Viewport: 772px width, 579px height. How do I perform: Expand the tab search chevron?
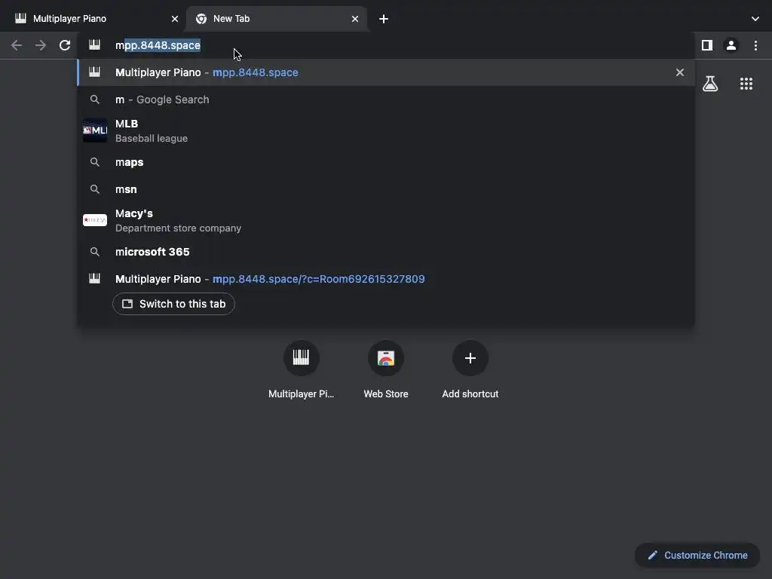coord(755,19)
